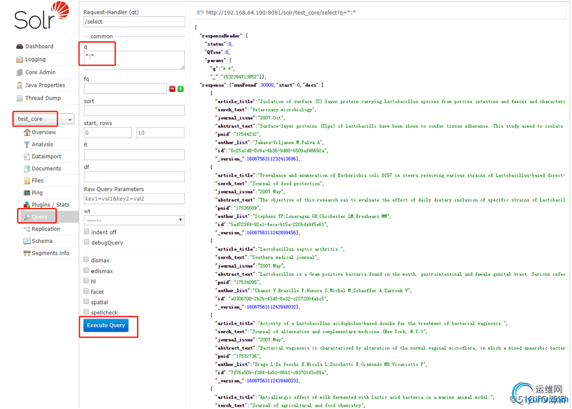Open the query URL link
The image size is (572, 409).
pos(281,13)
